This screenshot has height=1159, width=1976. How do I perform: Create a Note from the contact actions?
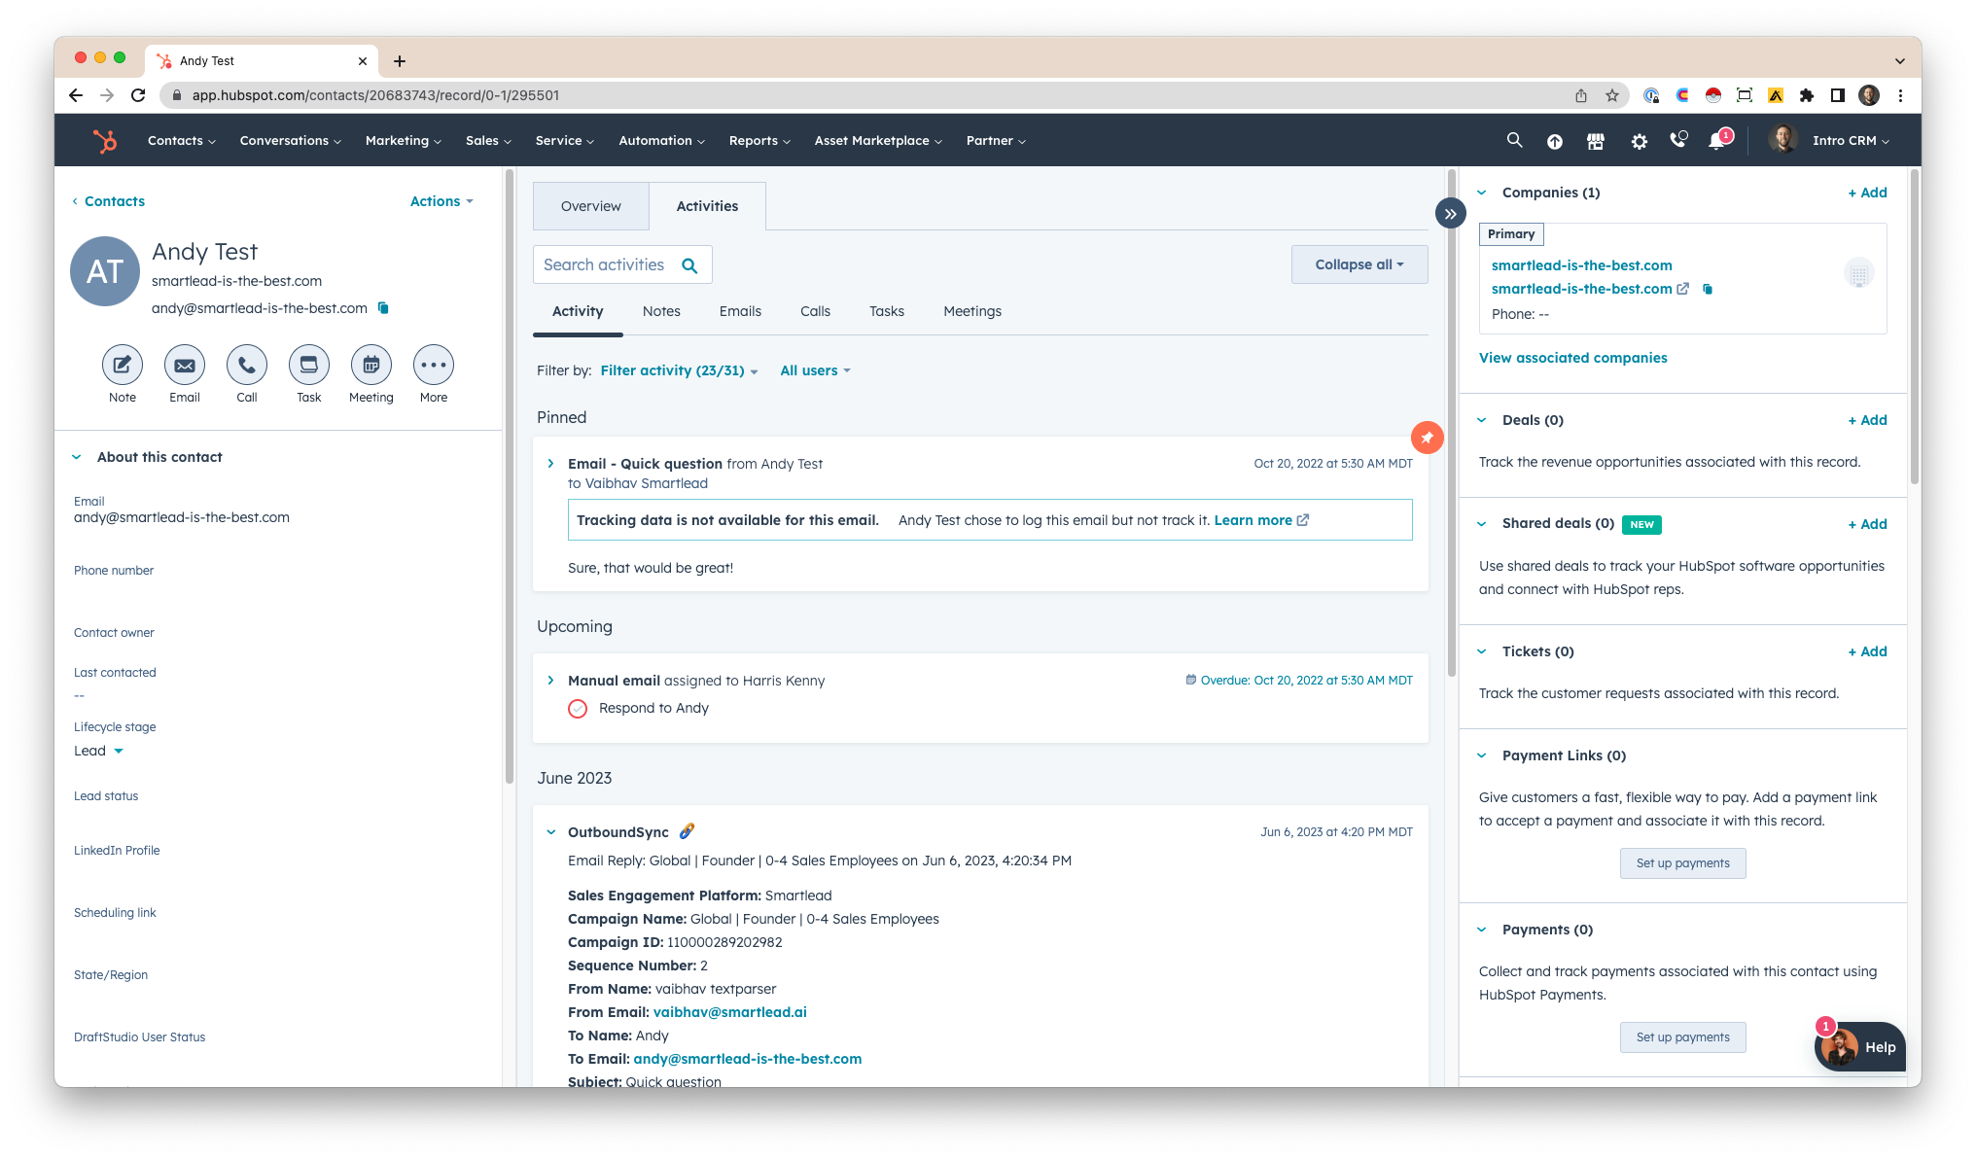(122, 365)
